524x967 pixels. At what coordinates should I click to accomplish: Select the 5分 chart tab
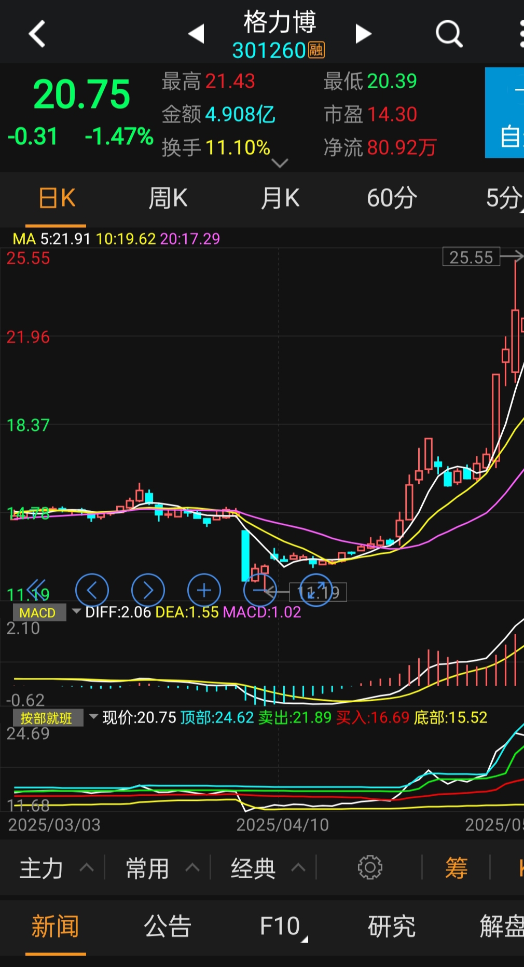tap(504, 198)
